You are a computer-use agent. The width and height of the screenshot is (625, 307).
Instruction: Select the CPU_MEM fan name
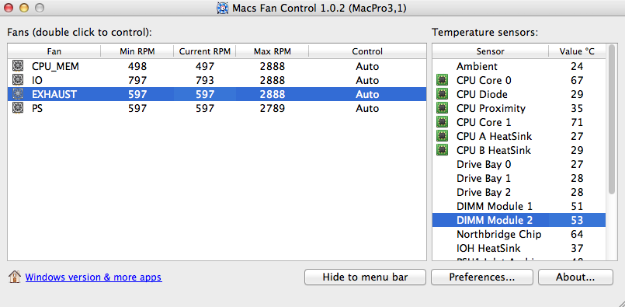point(55,66)
